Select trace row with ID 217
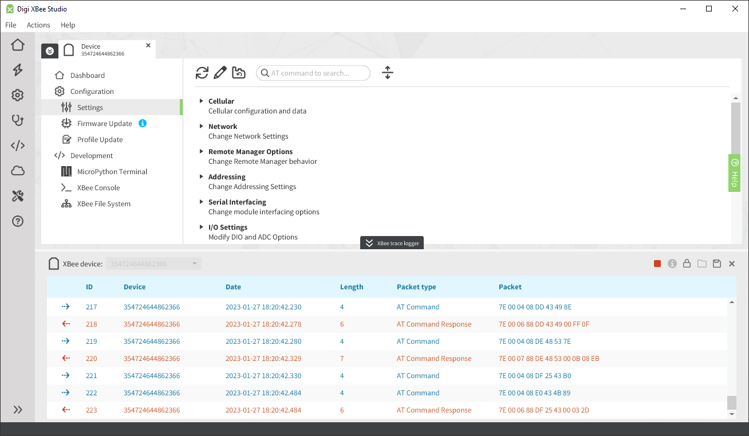 (x=387, y=307)
